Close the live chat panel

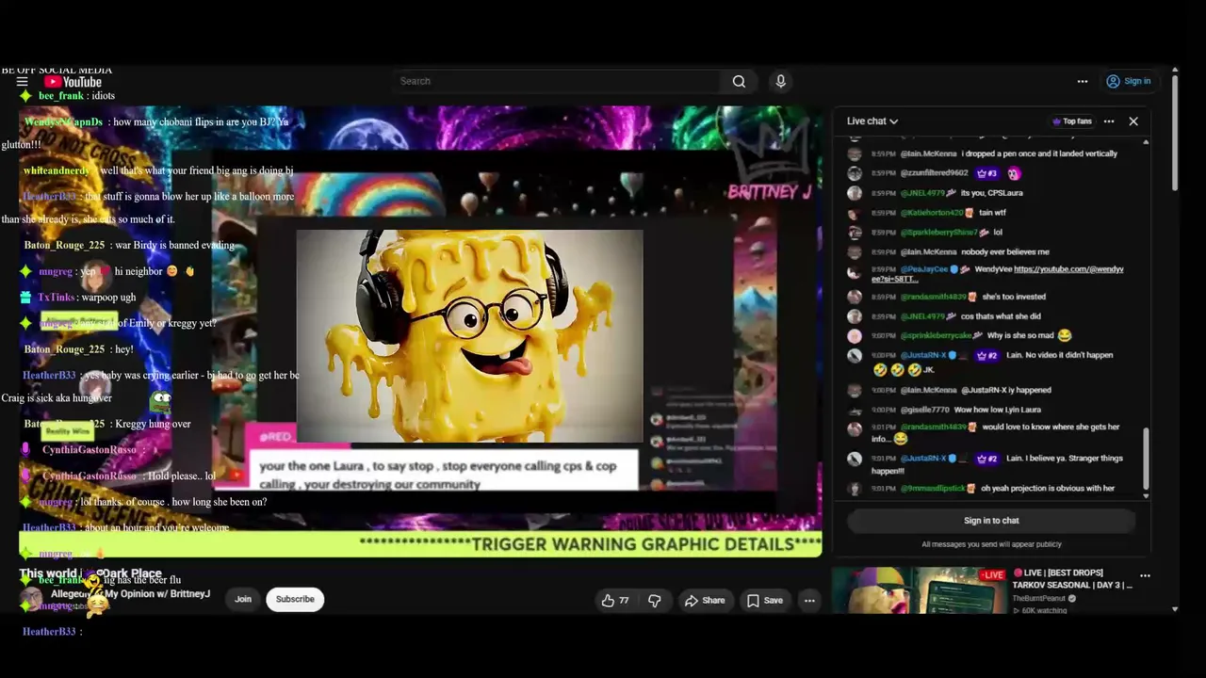point(1133,121)
